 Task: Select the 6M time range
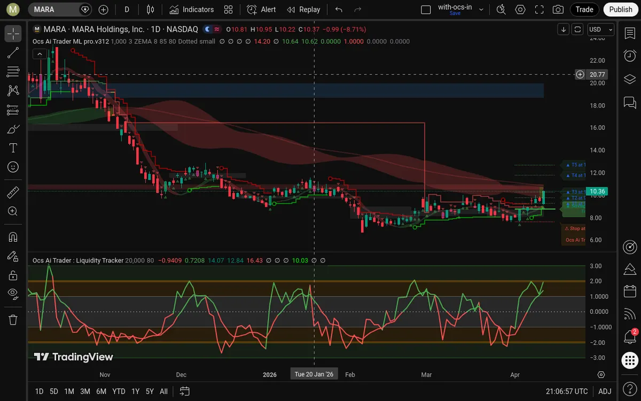pyautogui.click(x=101, y=391)
